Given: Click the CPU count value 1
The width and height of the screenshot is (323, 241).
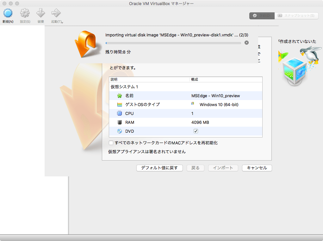Looking at the screenshot, I should pos(192,113).
